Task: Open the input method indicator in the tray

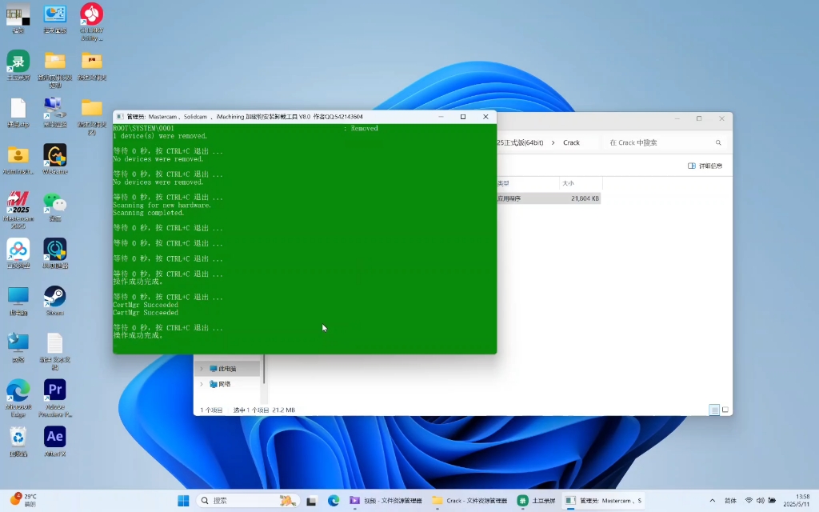Action: click(x=730, y=501)
